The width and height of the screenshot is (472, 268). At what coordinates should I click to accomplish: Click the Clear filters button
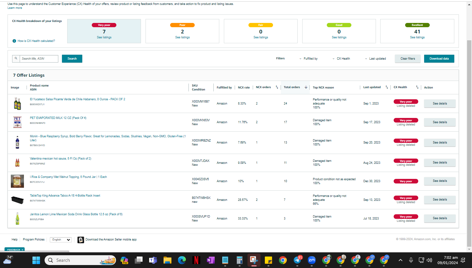408,59
